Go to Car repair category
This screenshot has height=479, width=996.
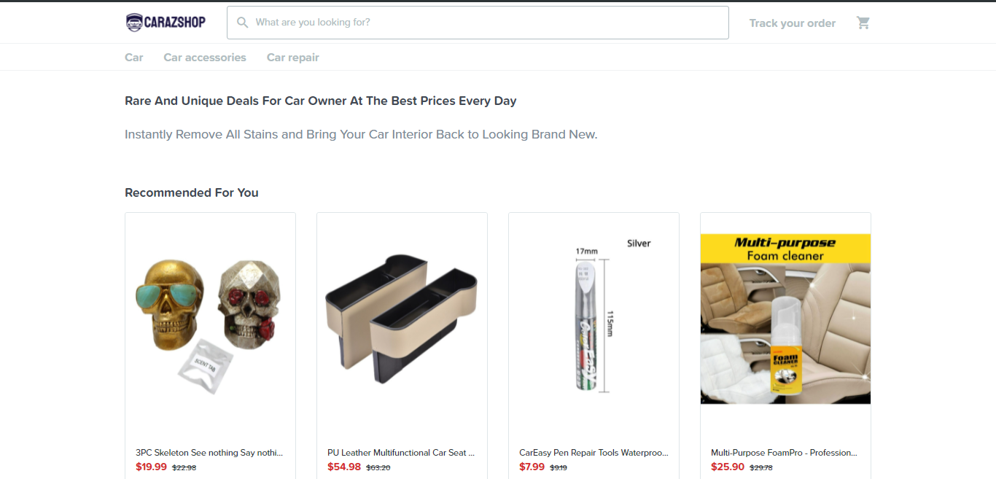[x=293, y=58]
